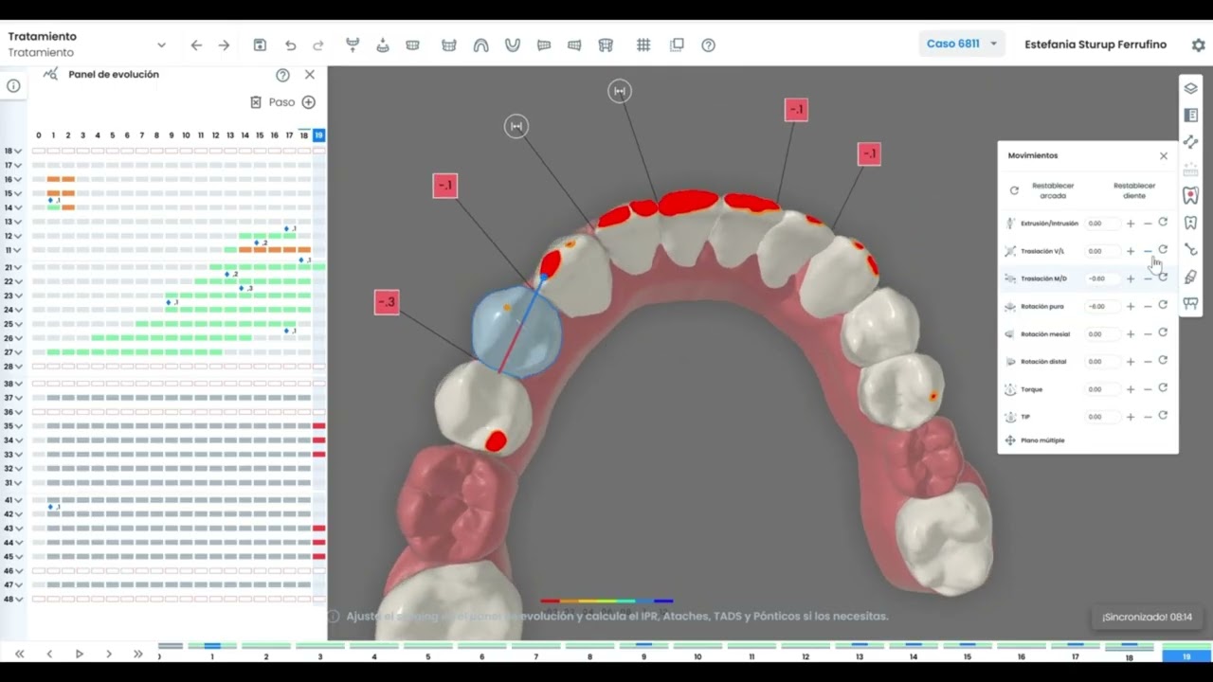Viewport: 1213px width, 682px height.
Task: Click the red -.3 IPR label
Action: pyautogui.click(x=387, y=302)
